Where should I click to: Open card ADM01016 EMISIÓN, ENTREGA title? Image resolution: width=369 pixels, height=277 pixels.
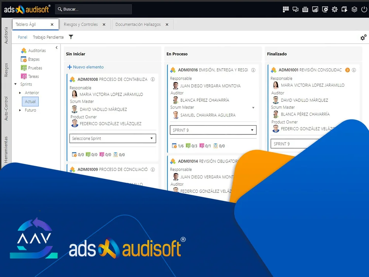pos(213,70)
